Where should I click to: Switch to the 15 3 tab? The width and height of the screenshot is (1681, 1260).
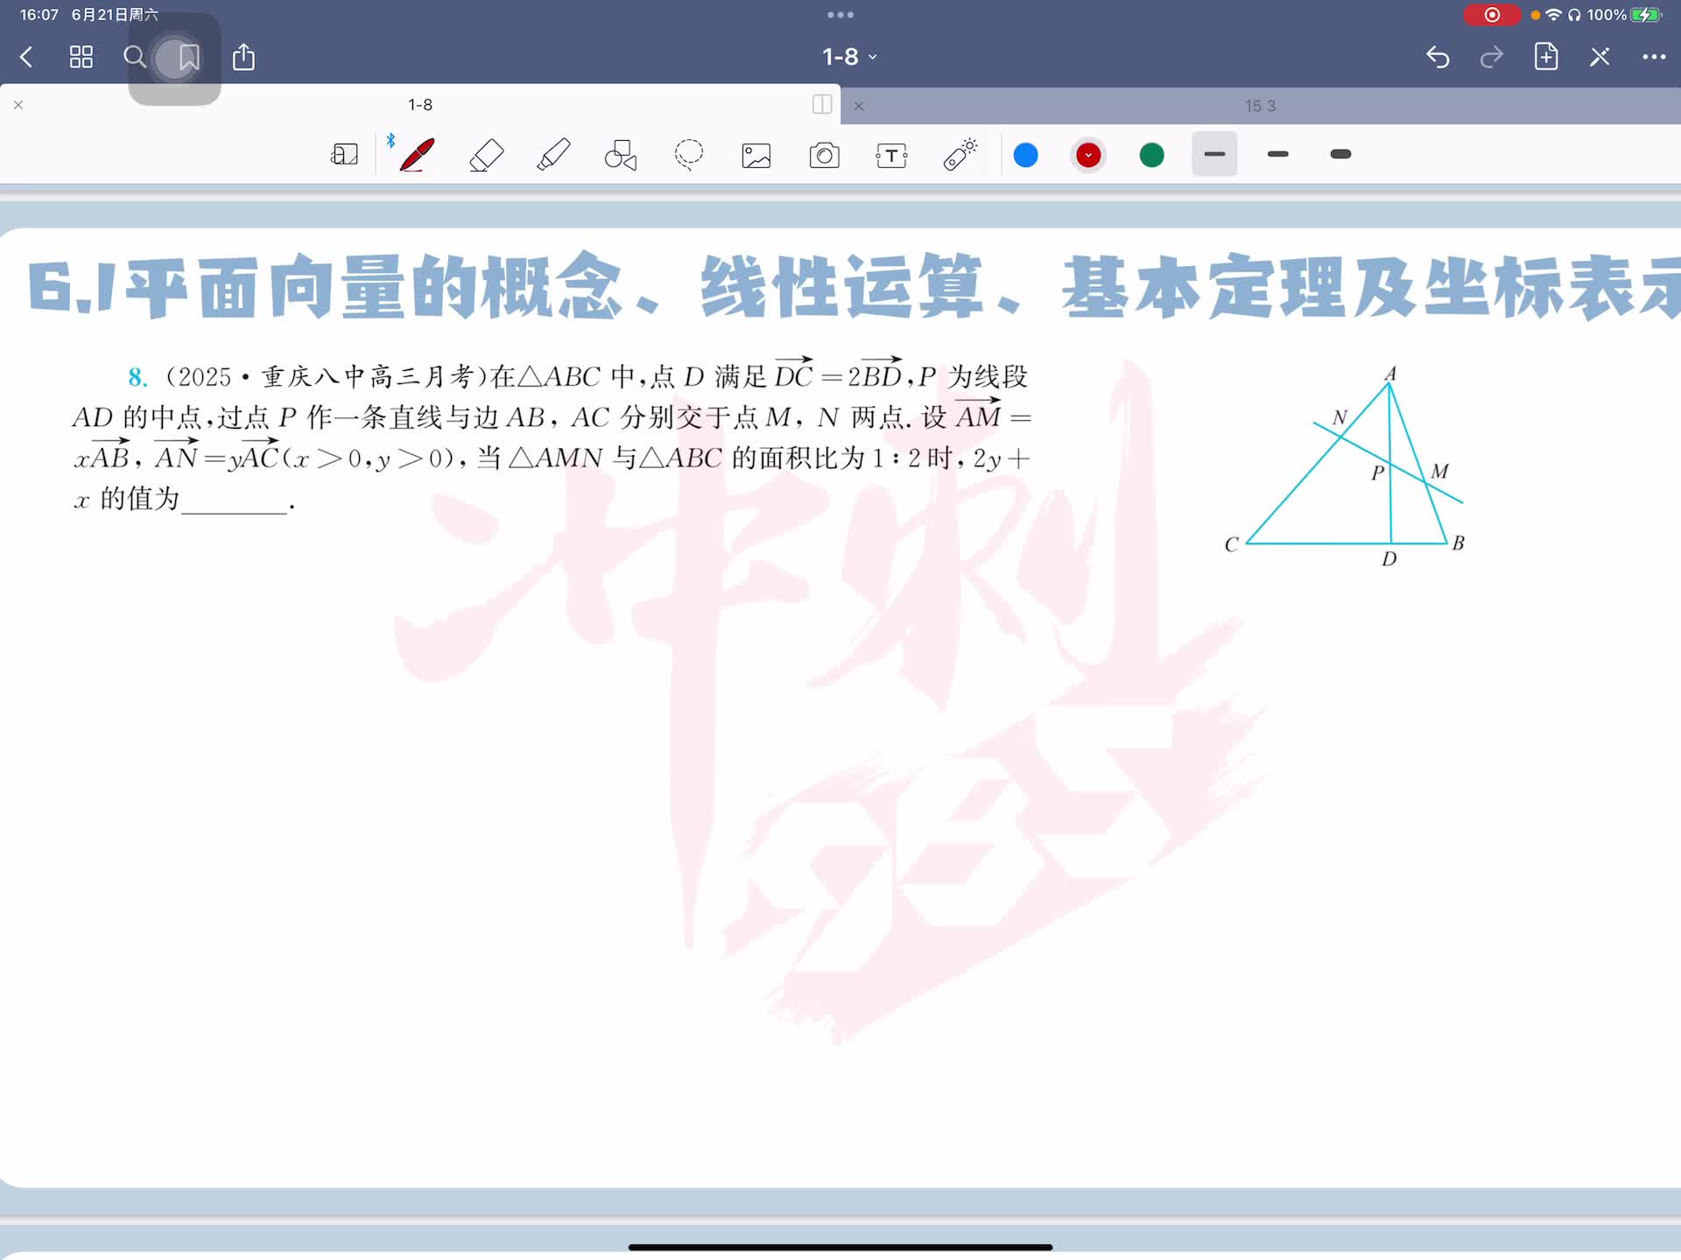coord(1260,106)
